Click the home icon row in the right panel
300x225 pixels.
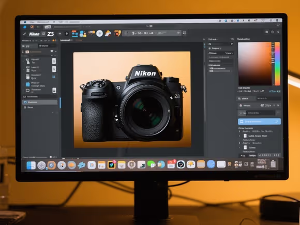tap(259, 106)
